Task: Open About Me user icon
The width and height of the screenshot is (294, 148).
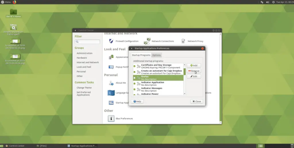Action: coord(111,83)
